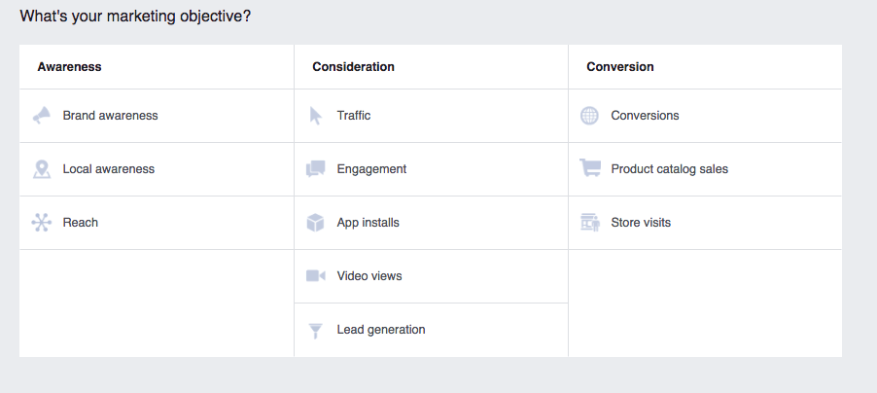
Task: Choose the Lead generation label
Action: point(381,330)
